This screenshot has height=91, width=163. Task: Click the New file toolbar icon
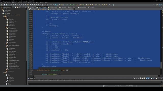[x=2, y=5]
